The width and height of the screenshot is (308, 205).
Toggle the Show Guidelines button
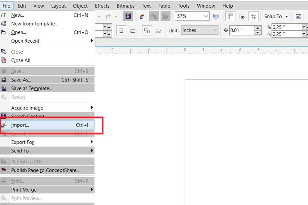(253, 16)
